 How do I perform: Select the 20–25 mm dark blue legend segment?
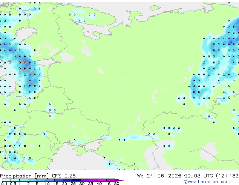point(67,180)
